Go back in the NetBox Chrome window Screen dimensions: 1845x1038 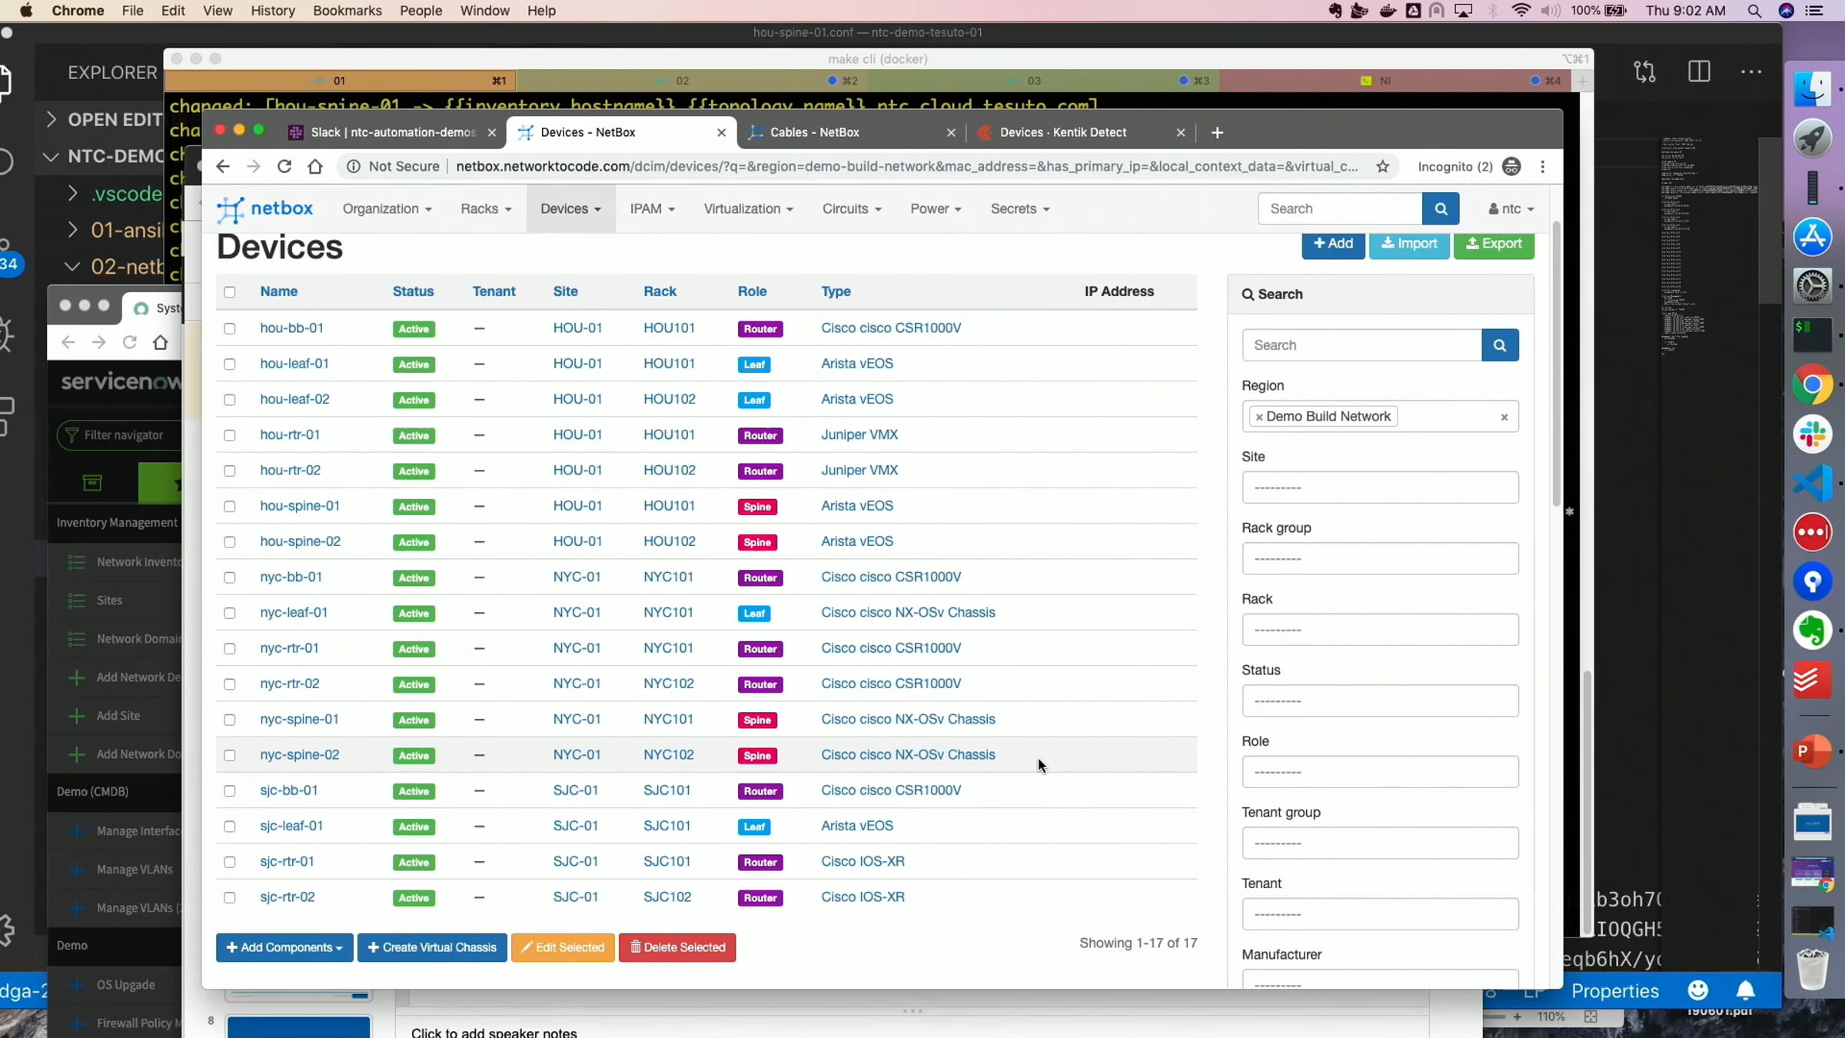223,167
